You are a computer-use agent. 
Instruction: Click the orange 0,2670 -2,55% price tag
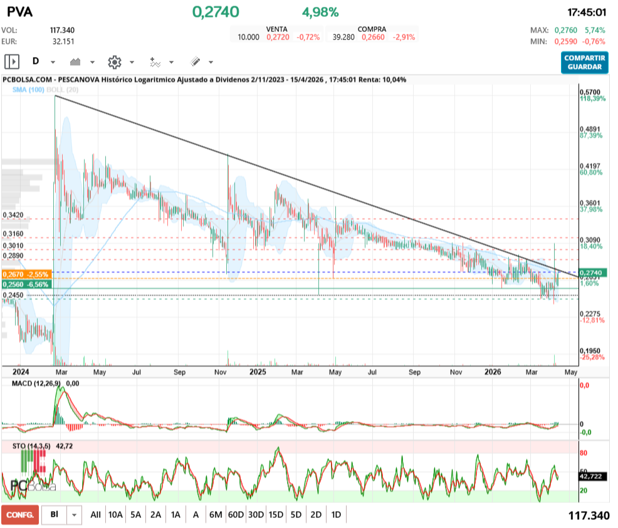point(27,274)
